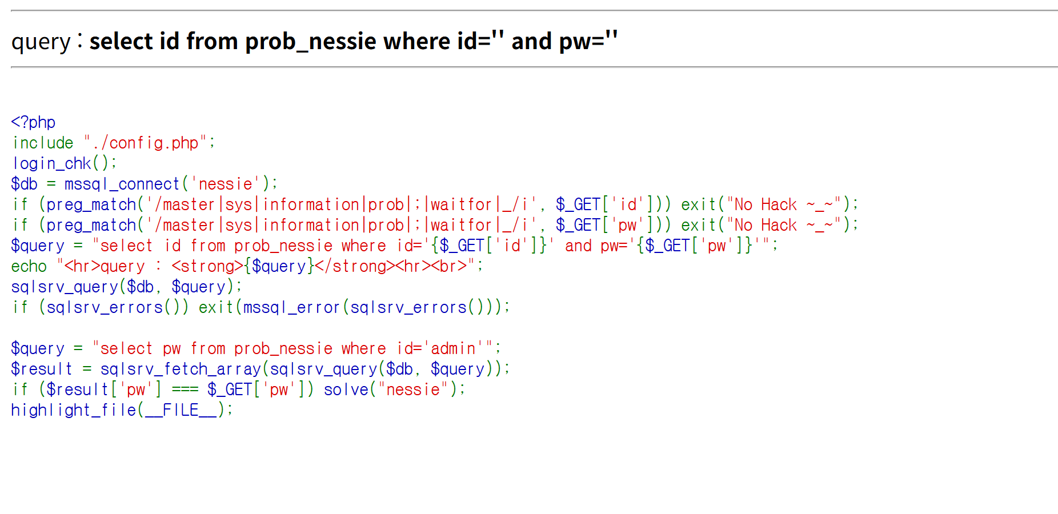This screenshot has height=514, width=1058.
Task: Click preg_match on the $_GET['id'] line
Action: click(x=91, y=204)
